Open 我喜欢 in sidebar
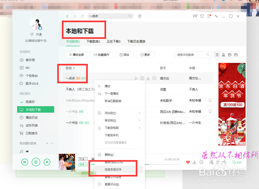 click(x=30, y=102)
